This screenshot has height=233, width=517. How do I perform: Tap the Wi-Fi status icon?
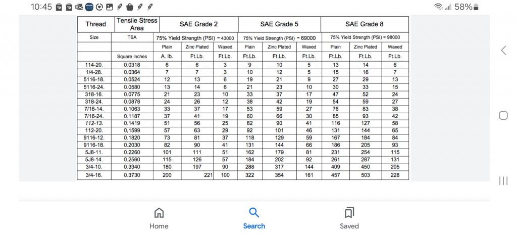438,7
